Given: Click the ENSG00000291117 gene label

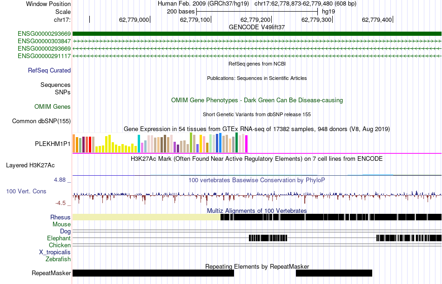Looking at the screenshot, I should pos(44,56).
